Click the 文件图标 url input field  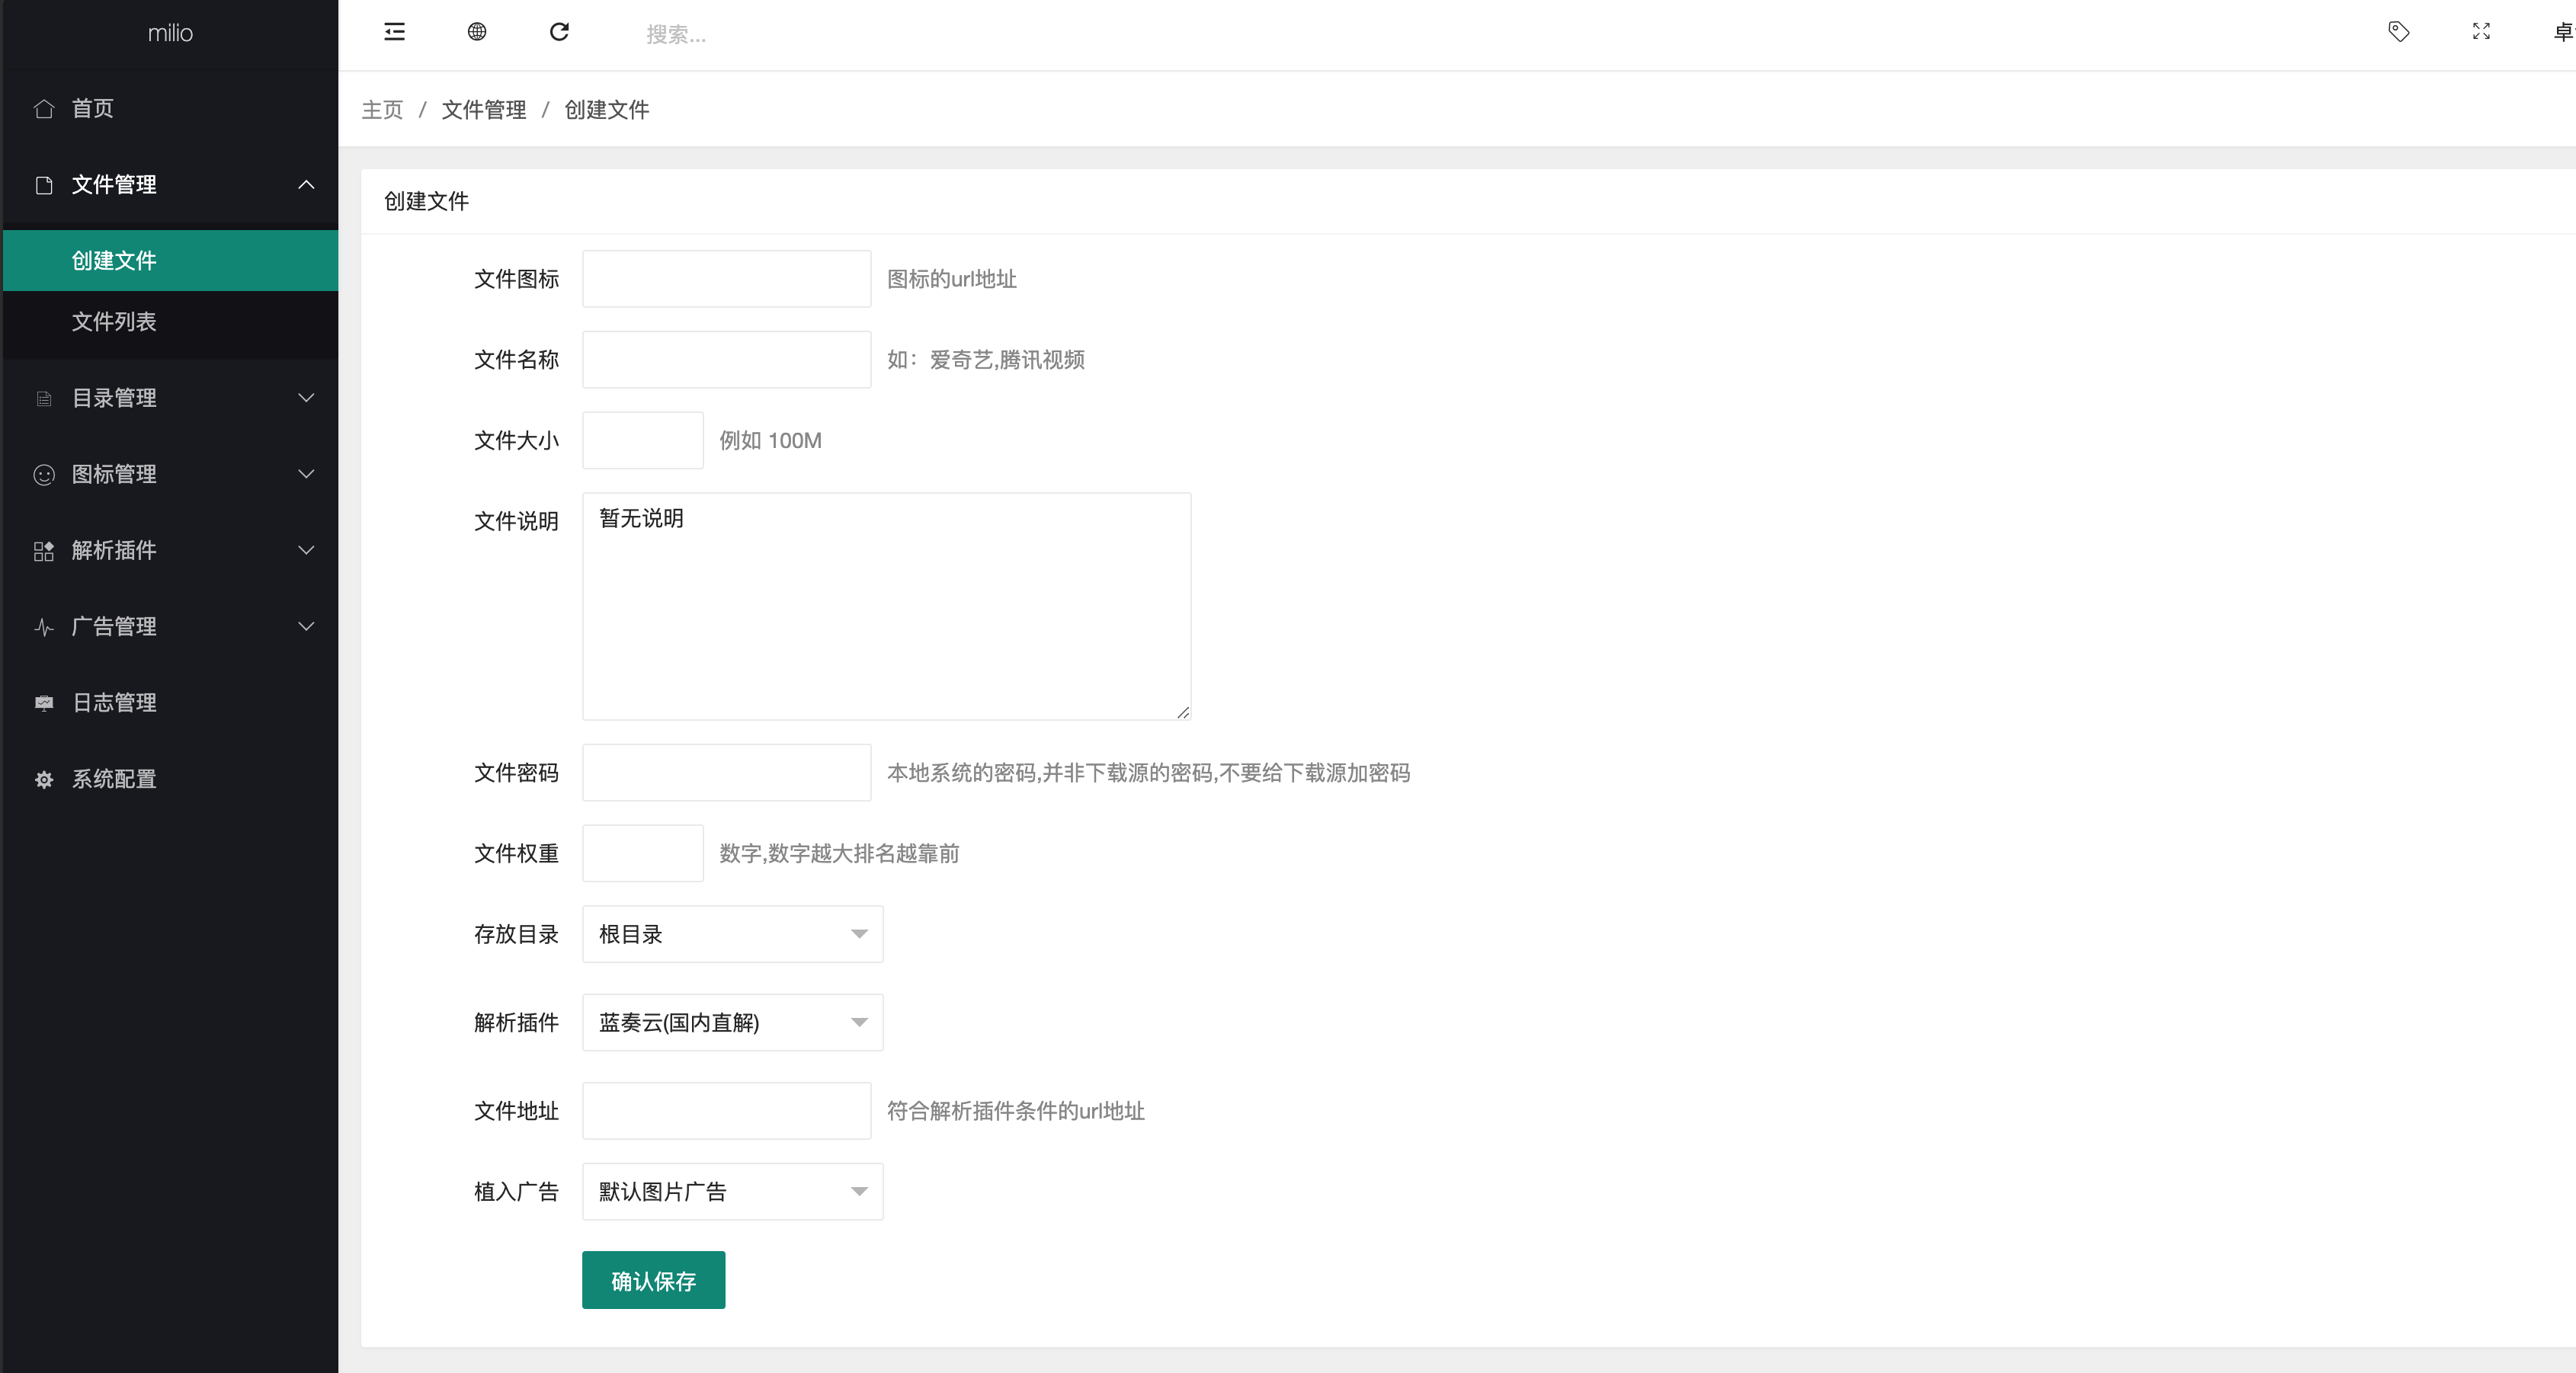[727, 279]
